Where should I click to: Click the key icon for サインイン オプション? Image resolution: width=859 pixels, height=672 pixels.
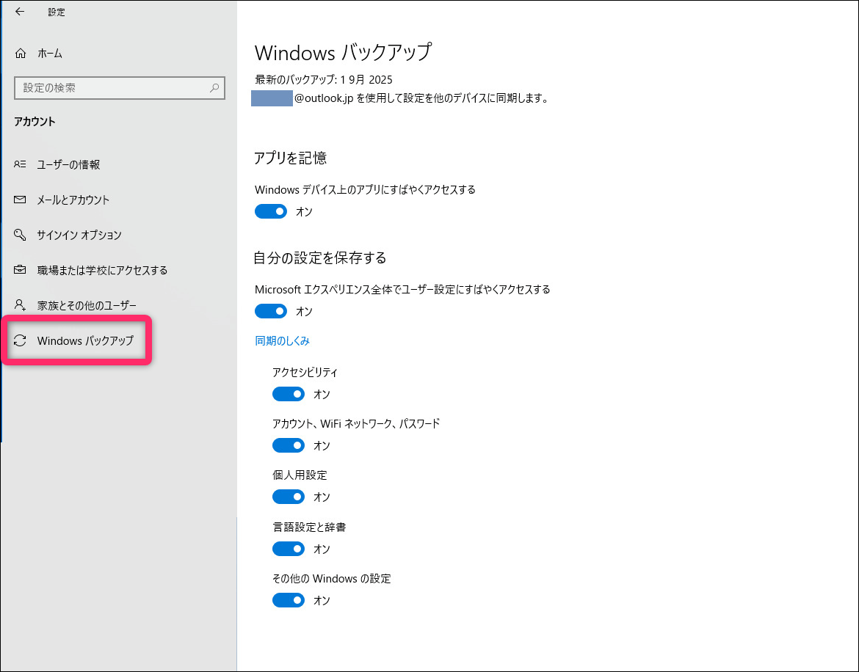[x=20, y=235]
